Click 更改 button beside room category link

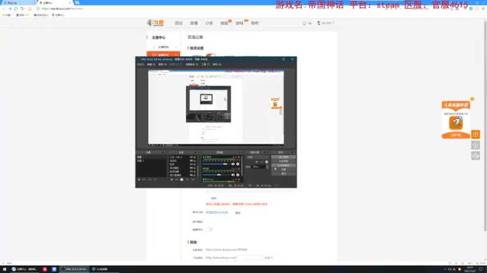pyautogui.click(x=238, y=213)
